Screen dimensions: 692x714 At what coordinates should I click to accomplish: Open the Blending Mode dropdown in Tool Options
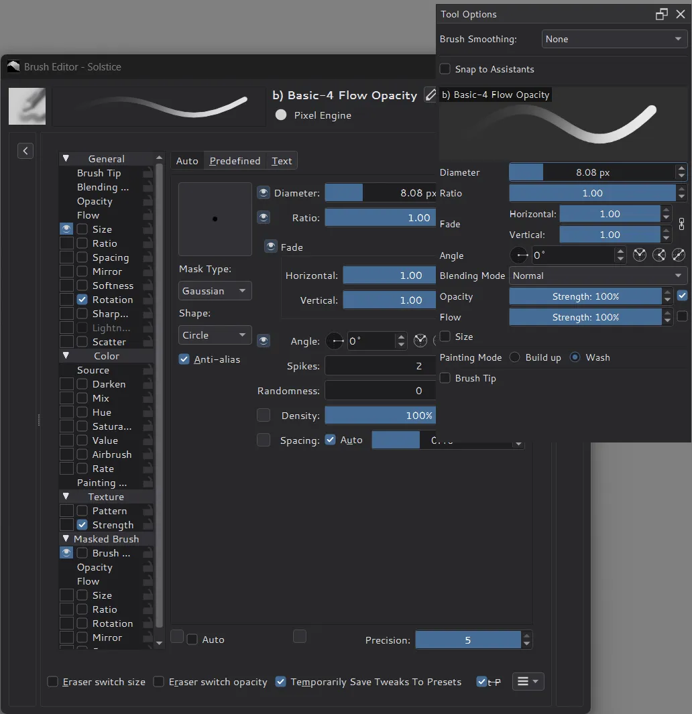(597, 276)
